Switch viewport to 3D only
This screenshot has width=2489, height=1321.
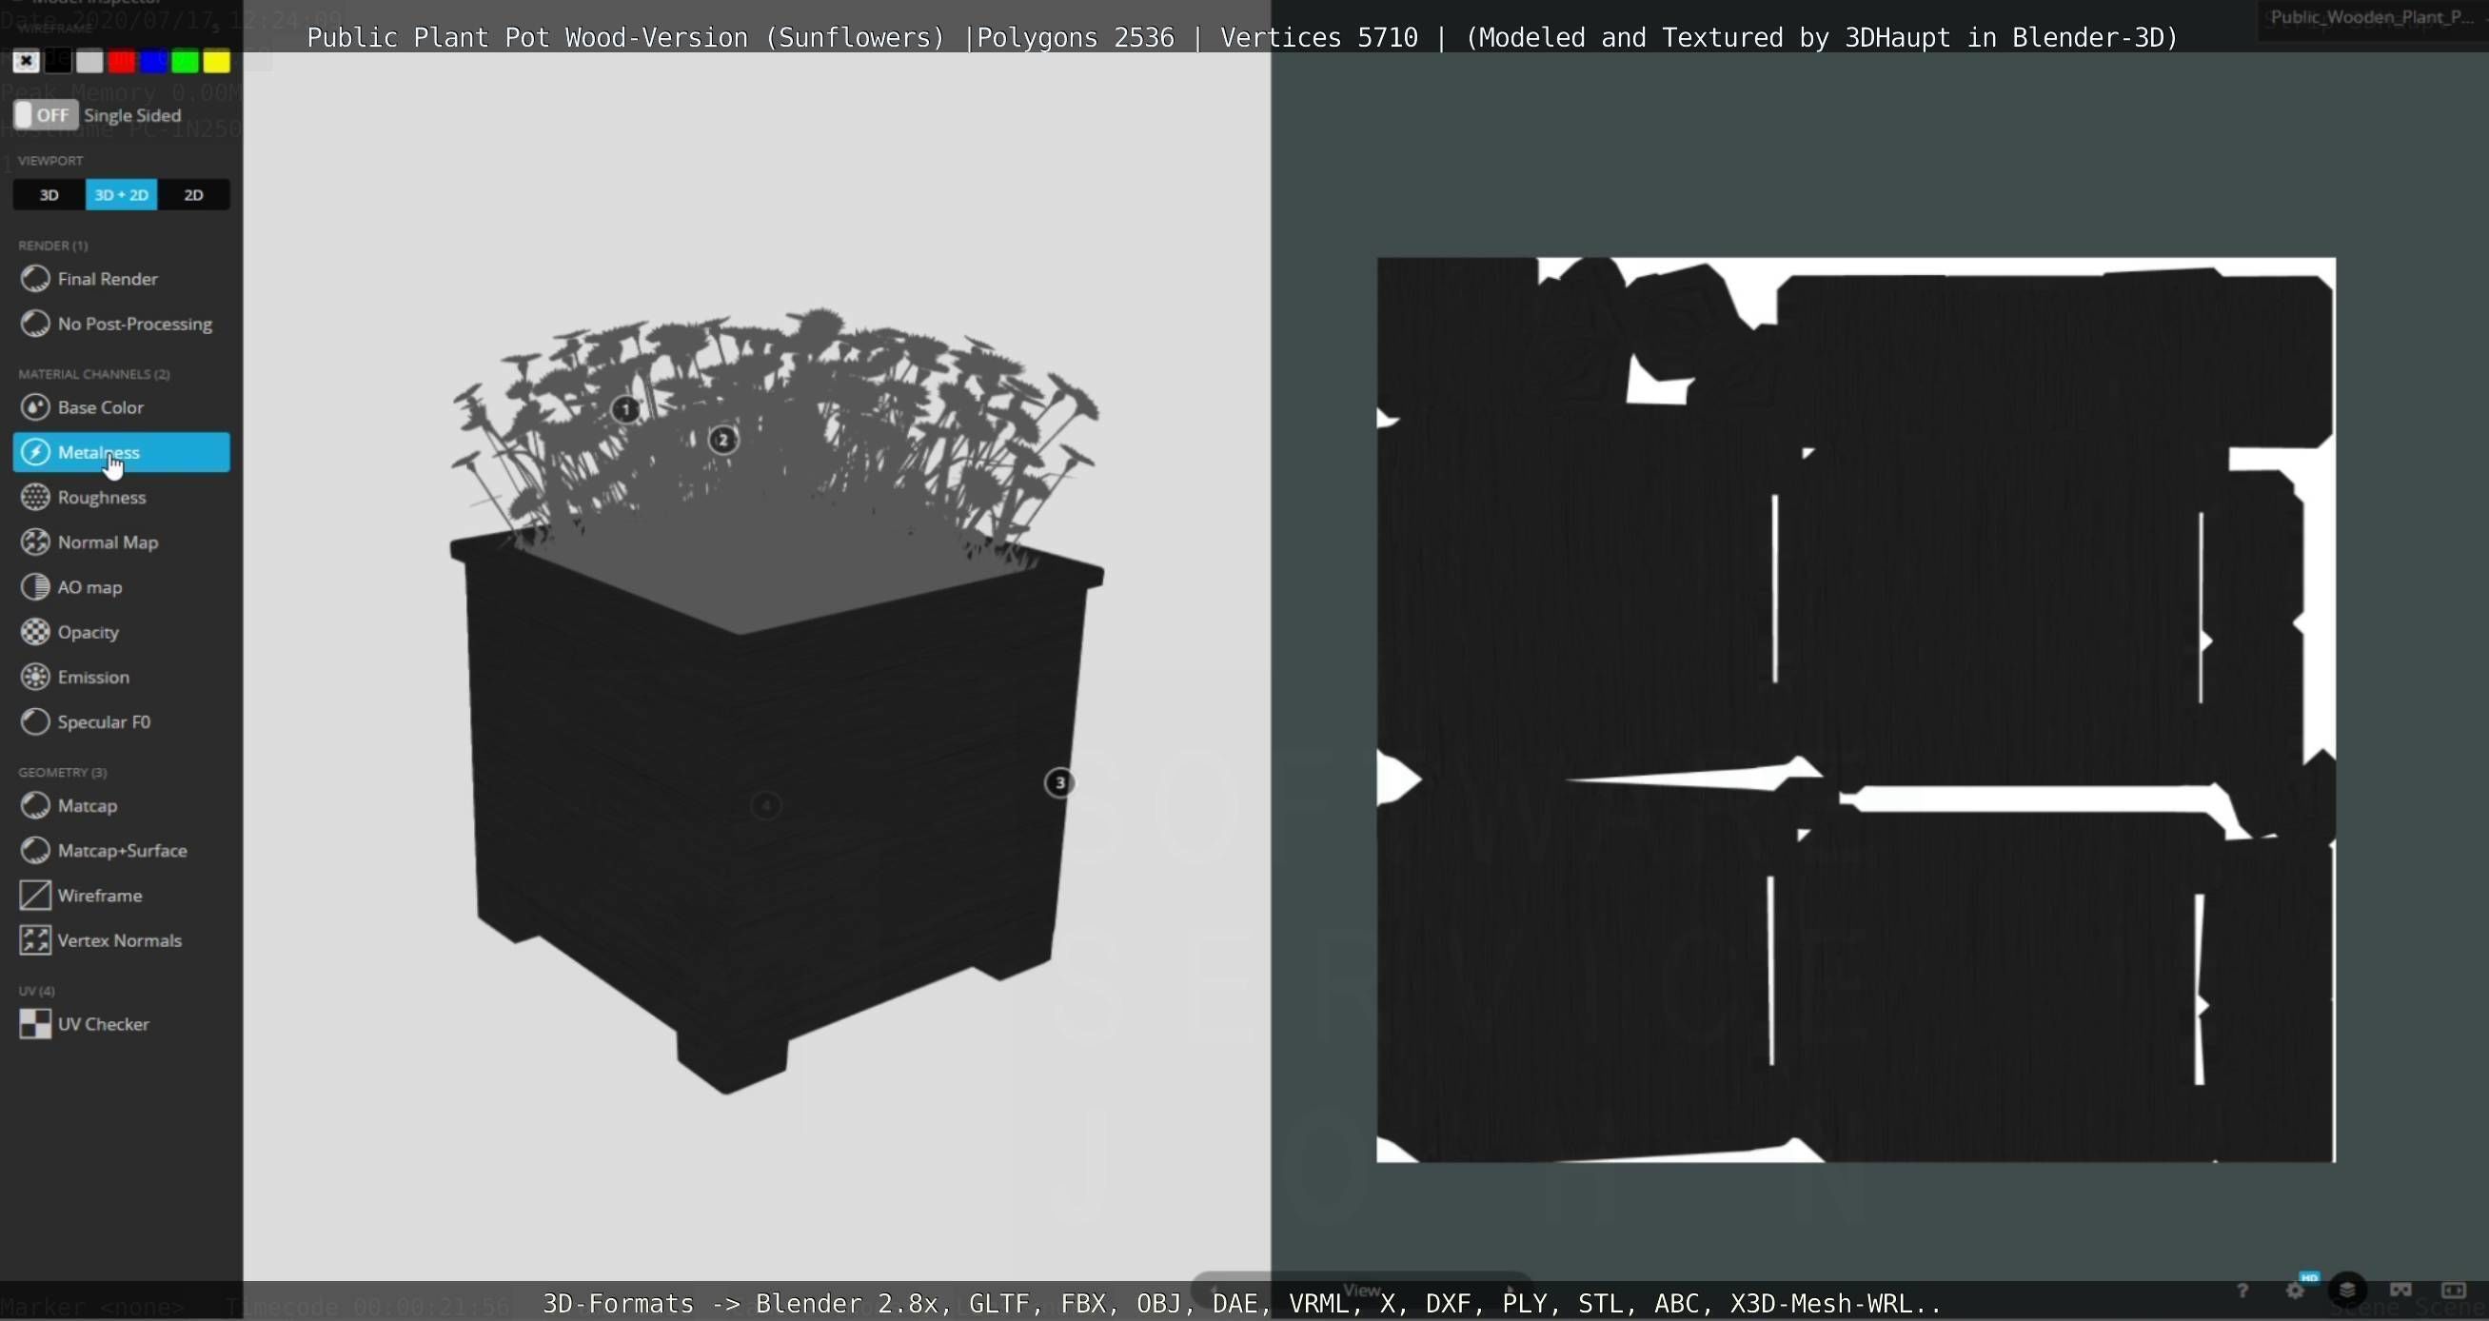pos(49,194)
